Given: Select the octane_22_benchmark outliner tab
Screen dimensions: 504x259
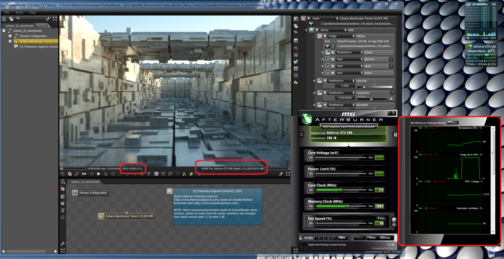Looking at the screenshot, I should 20,26.
